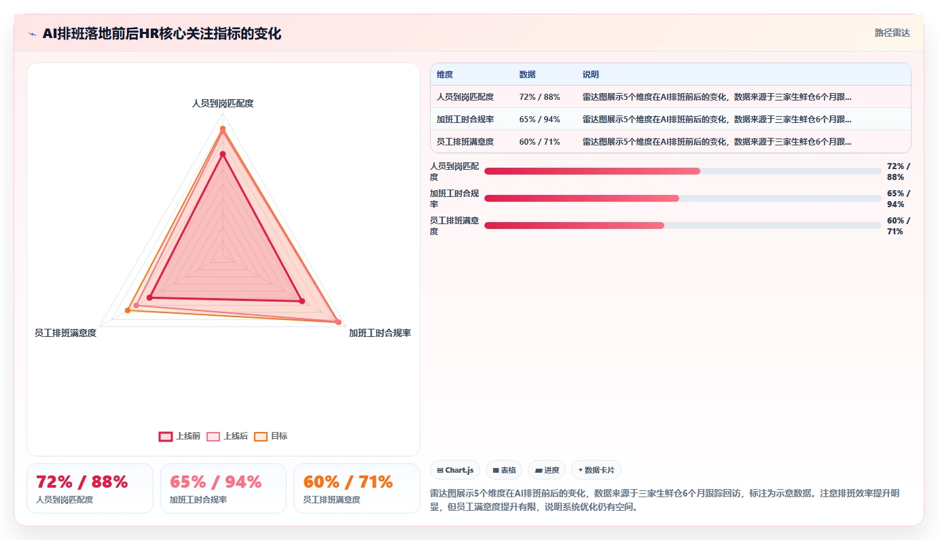Click the 上线前 point on the top radar axis

pyautogui.click(x=222, y=154)
